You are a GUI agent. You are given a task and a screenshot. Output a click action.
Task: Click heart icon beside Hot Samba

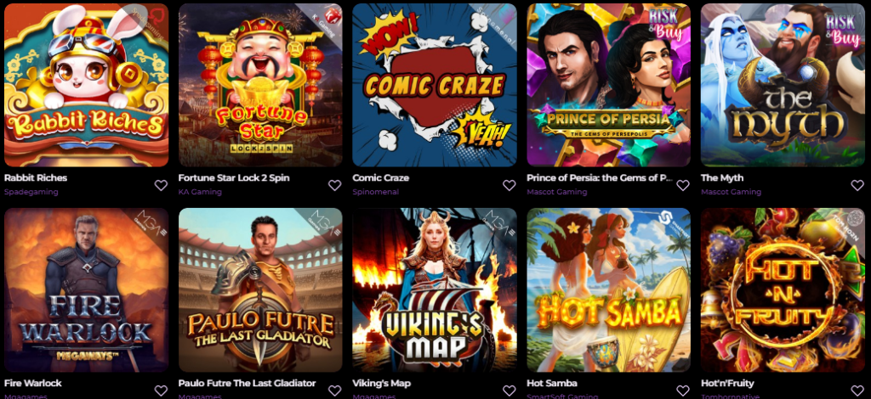pyautogui.click(x=683, y=391)
